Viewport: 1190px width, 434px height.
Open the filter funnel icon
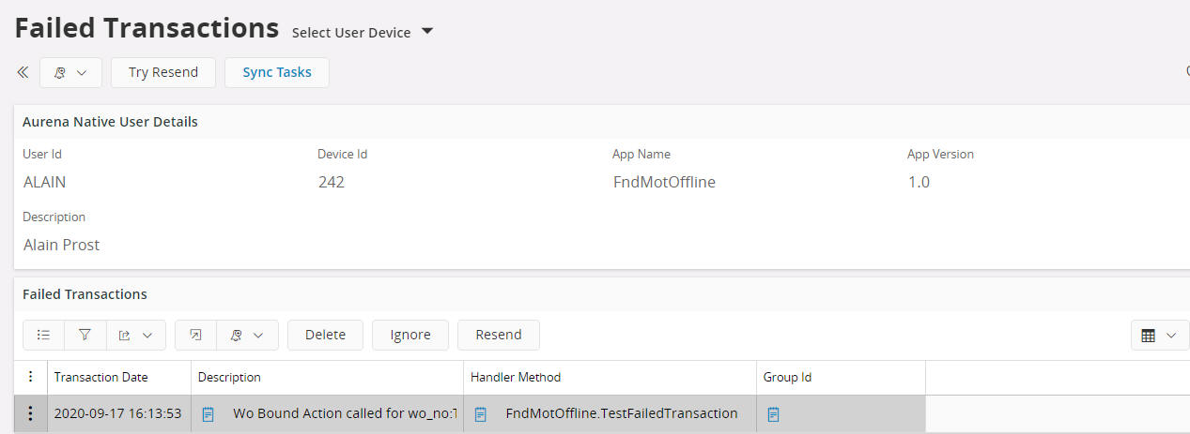point(85,335)
